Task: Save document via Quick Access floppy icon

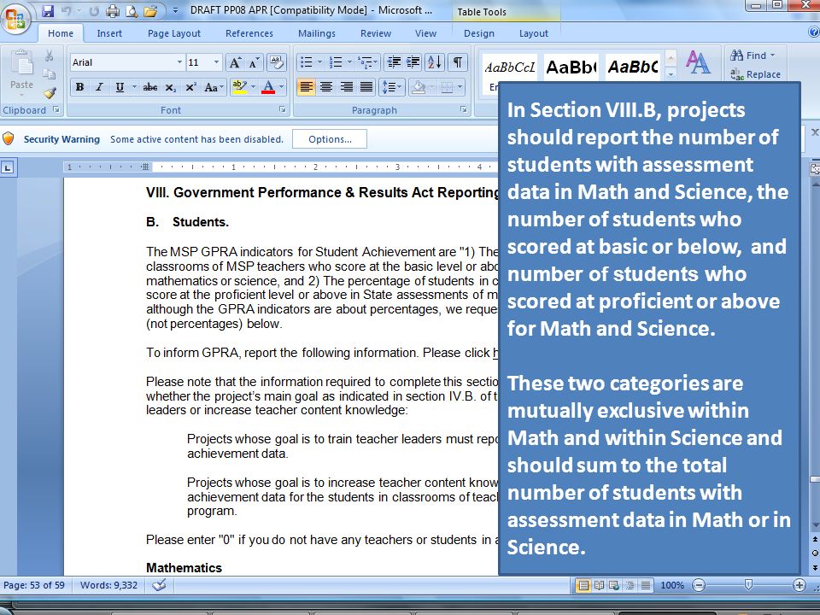Action: pos(48,10)
